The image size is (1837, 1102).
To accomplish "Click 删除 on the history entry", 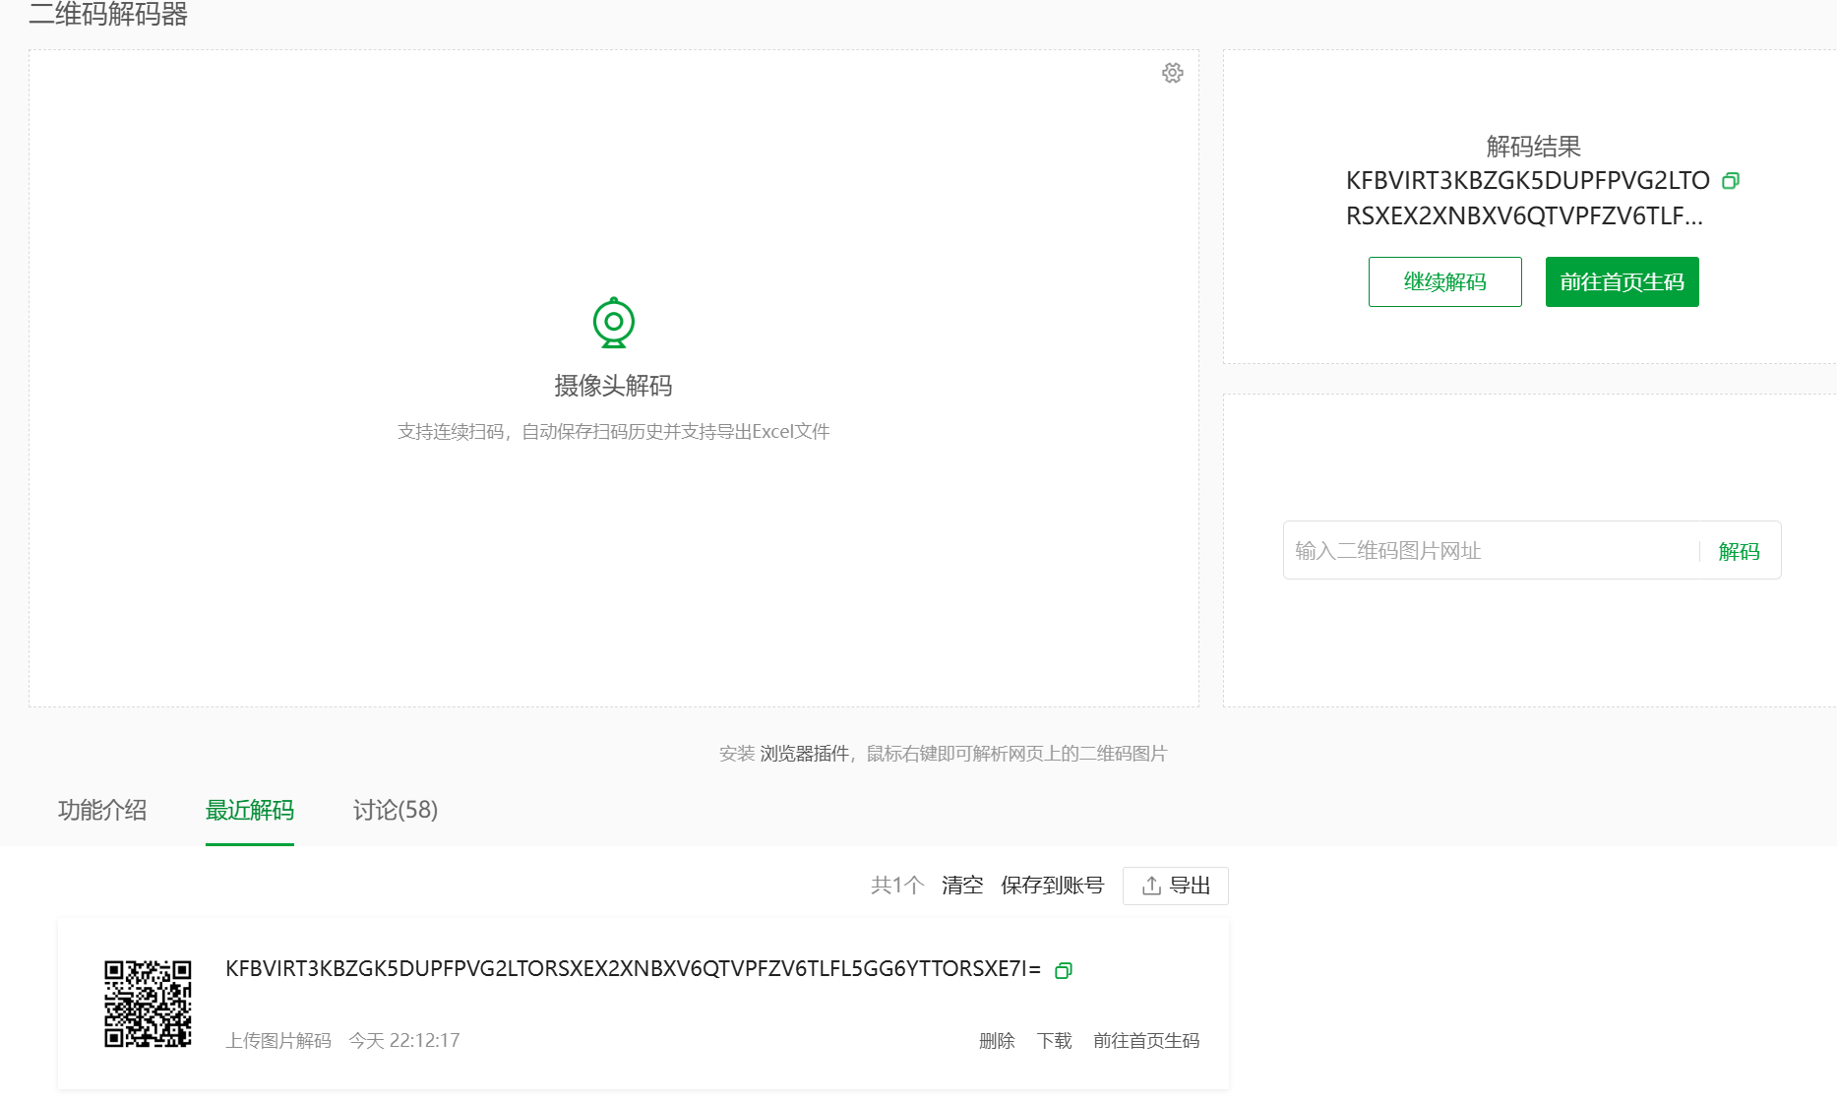I will [997, 1041].
